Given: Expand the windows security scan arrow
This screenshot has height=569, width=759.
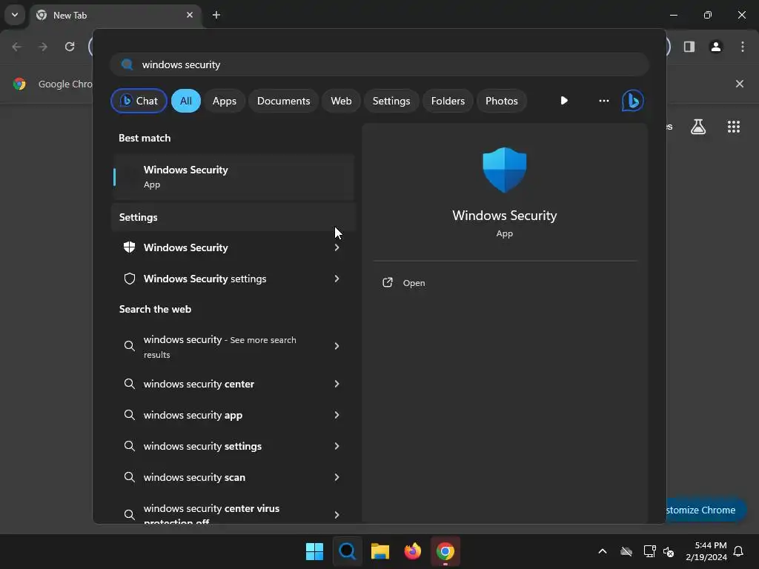Looking at the screenshot, I should [x=337, y=477].
